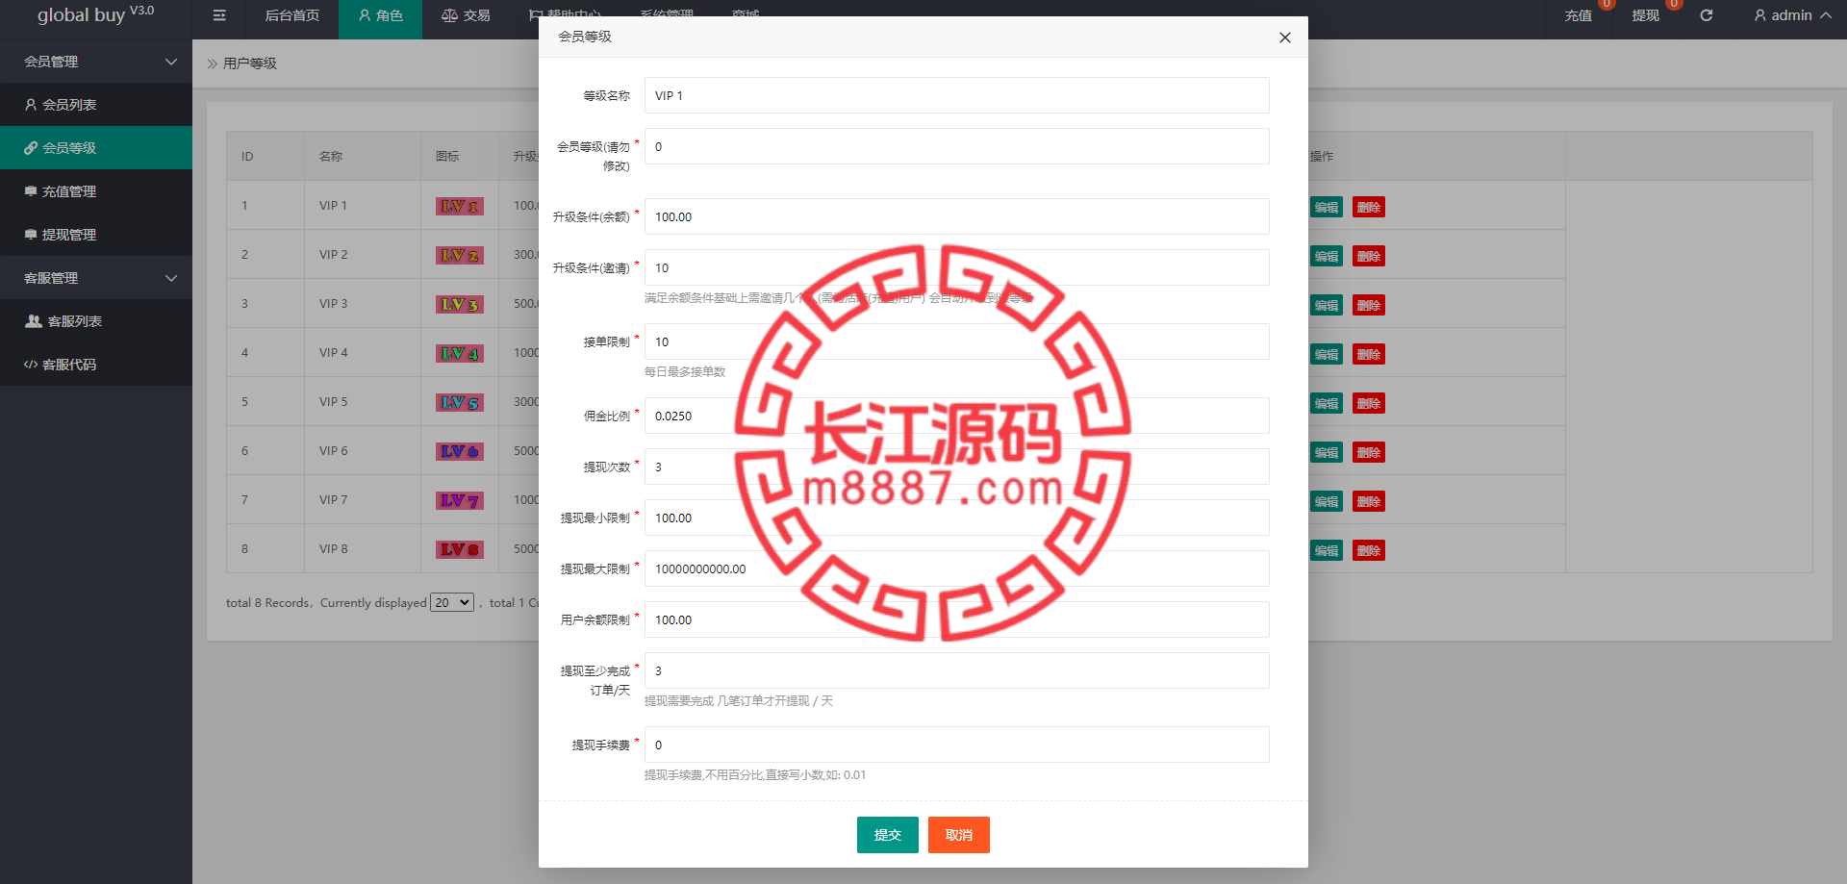
Task: Click the VIP 3 row 删除 button
Action: coord(1369,305)
